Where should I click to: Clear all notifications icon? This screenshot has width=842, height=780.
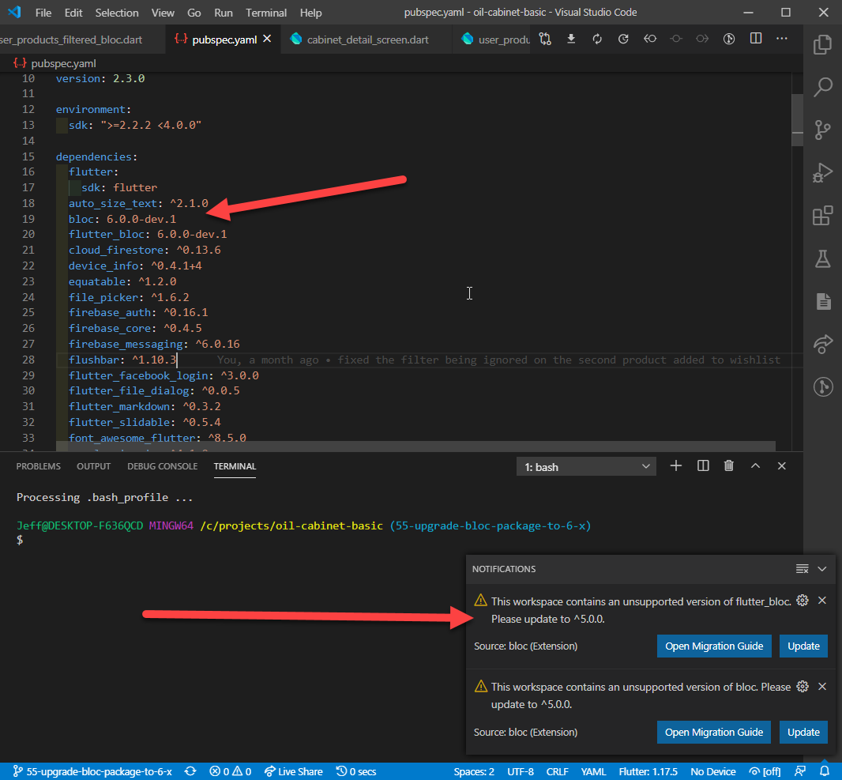point(802,569)
